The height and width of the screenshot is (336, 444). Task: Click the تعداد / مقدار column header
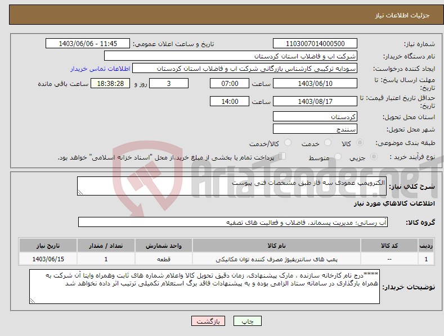point(106,246)
